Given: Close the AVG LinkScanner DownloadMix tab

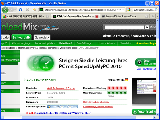Looking at the screenshot, I should tap(97, 16).
